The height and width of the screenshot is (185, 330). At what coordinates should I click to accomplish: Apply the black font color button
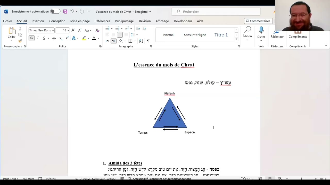coord(94,38)
